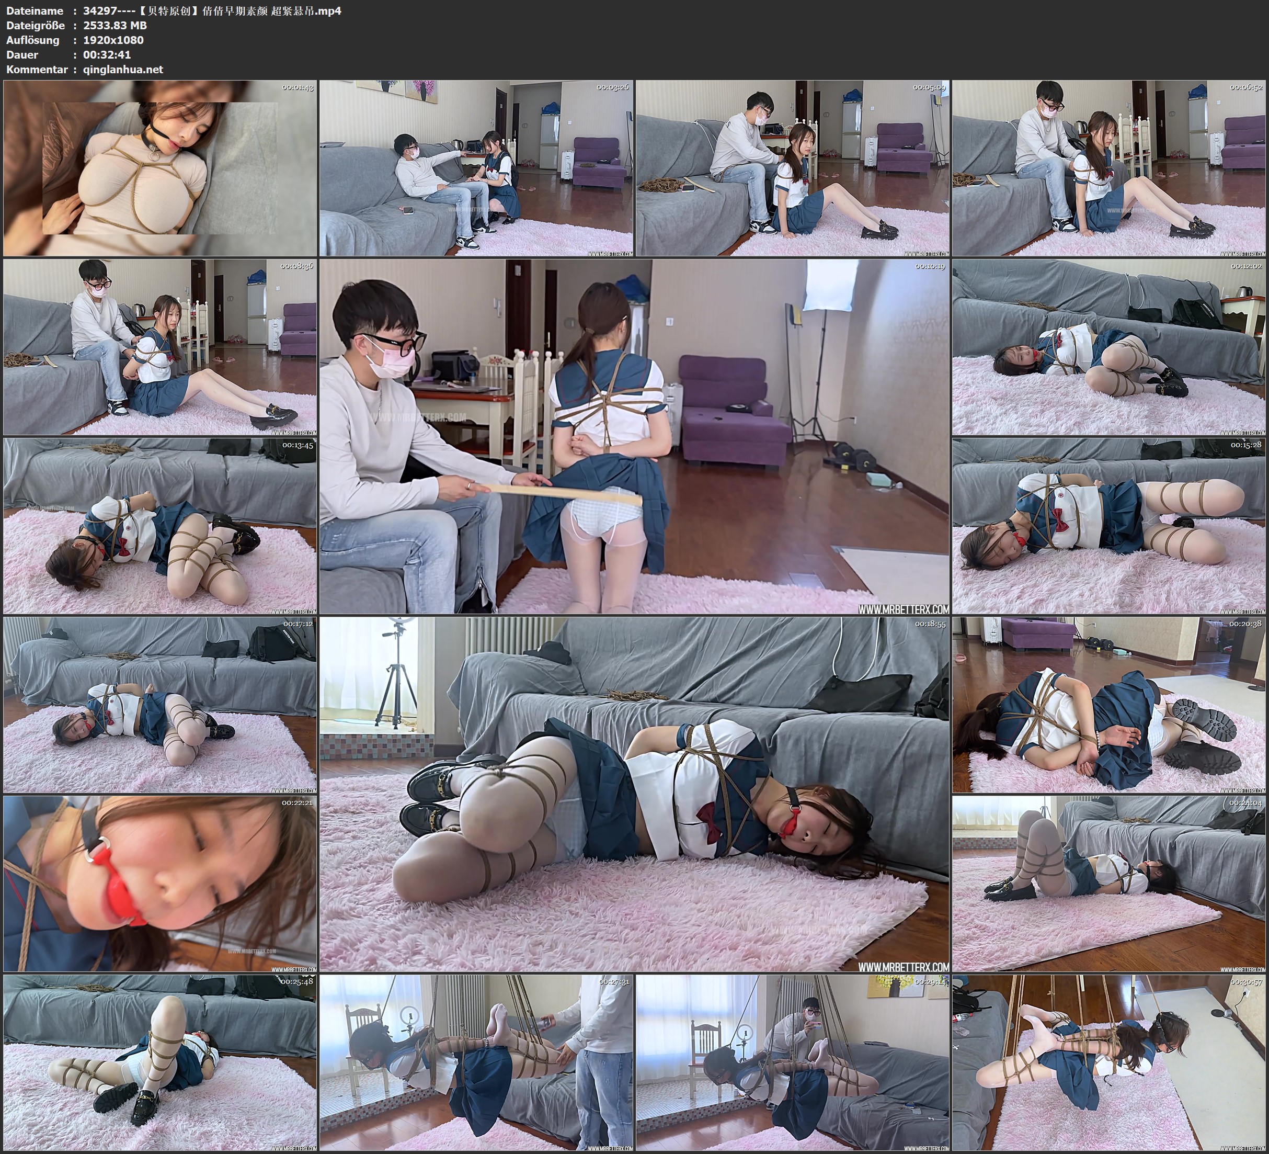The image size is (1269, 1154).
Task: Select the large frame at 00:18:55
Action: tap(635, 794)
